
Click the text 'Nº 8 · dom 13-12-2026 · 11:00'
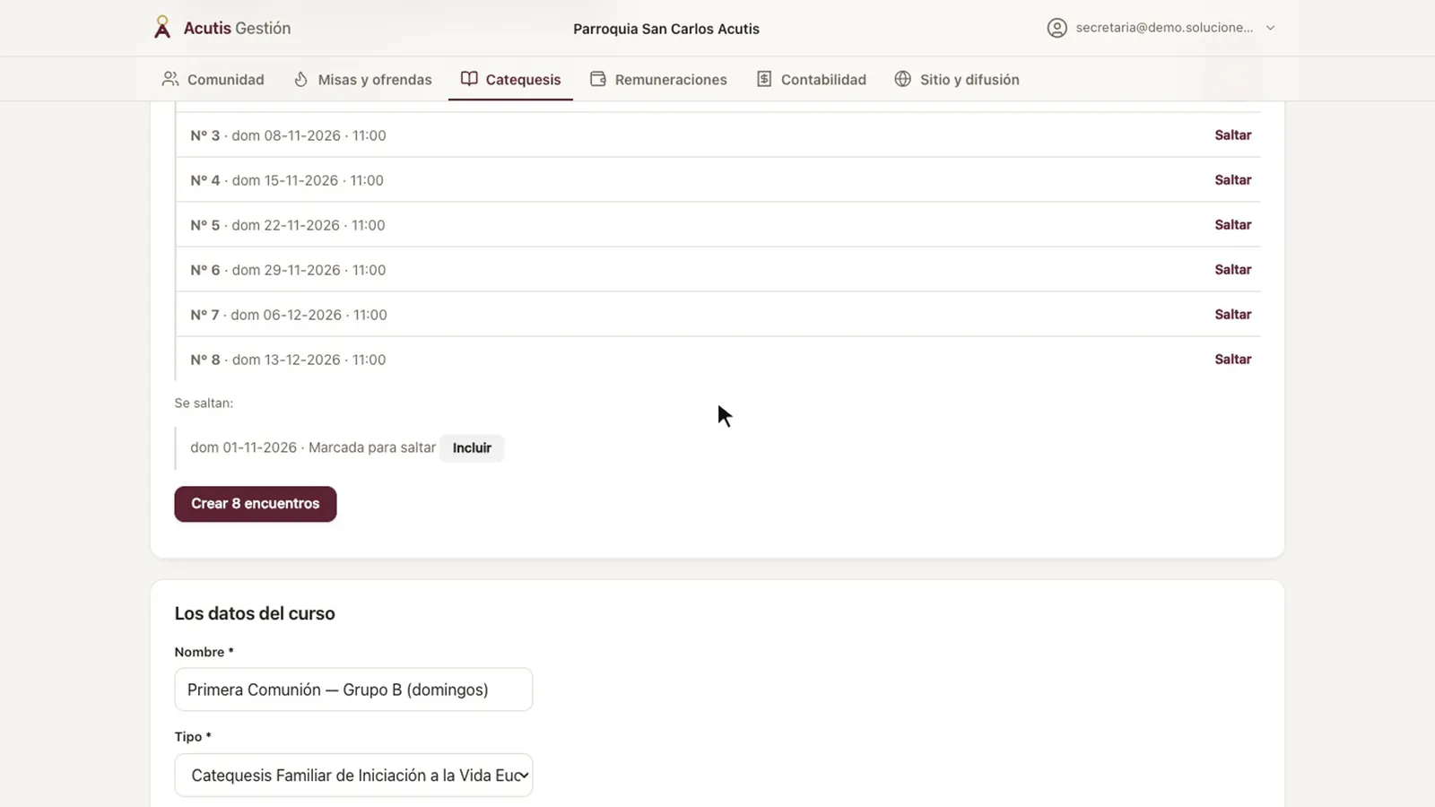click(x=288, y=360)
